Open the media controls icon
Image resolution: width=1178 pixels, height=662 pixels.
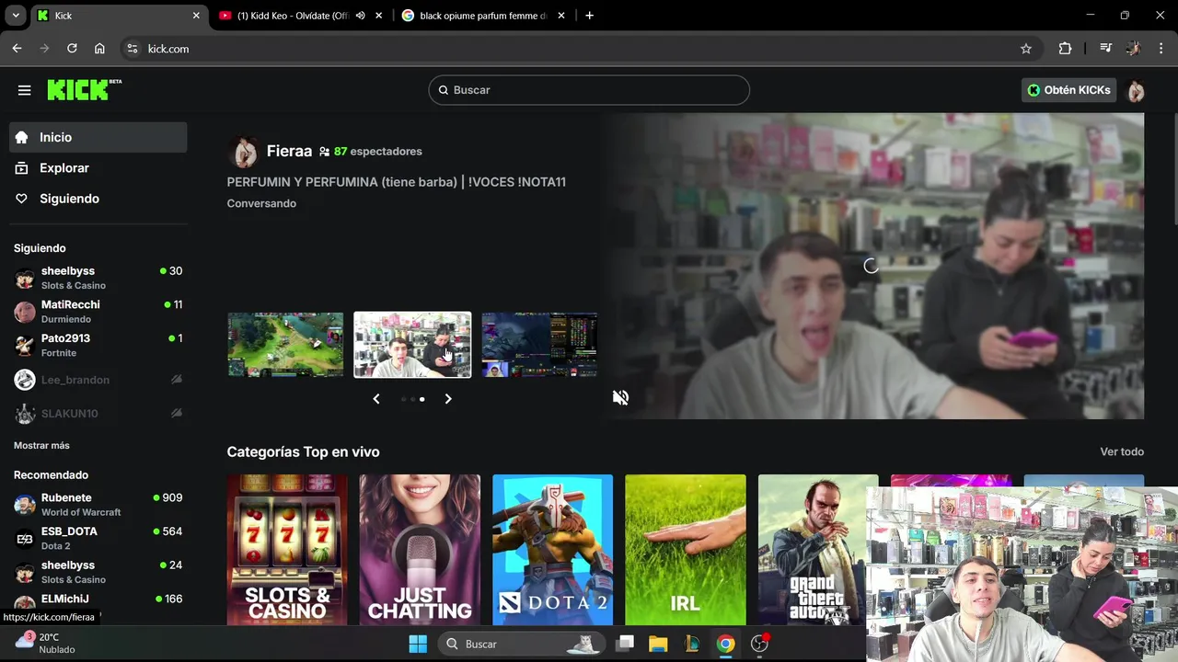point(1106,49)
